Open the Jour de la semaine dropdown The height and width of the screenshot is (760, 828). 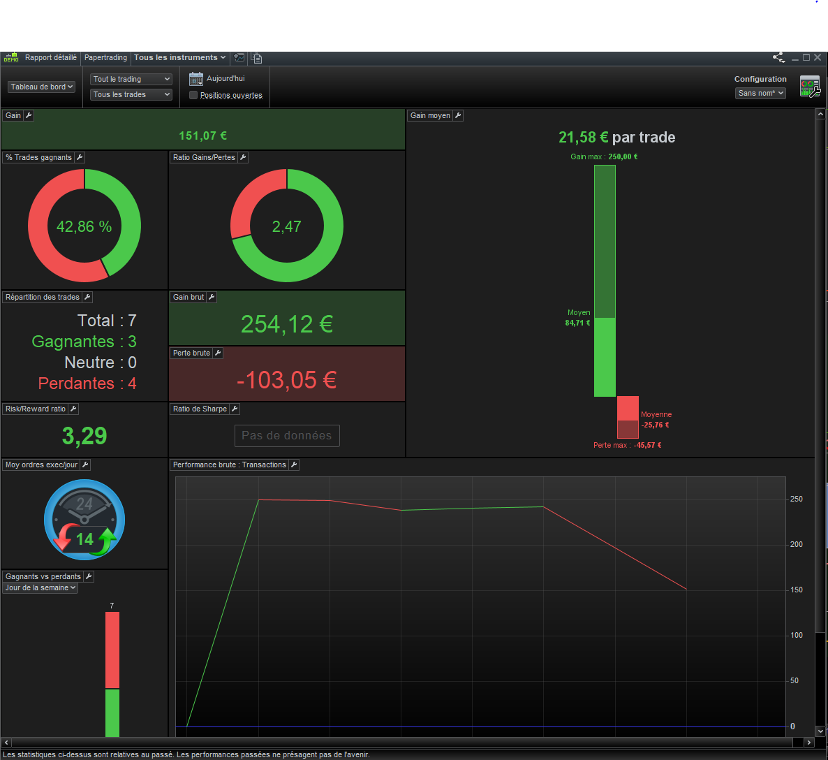pos(40,587)
